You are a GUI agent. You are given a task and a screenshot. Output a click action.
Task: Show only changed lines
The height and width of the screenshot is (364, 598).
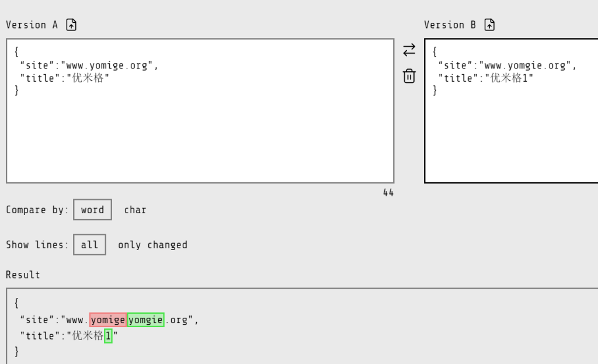click(x=152, y=245)
